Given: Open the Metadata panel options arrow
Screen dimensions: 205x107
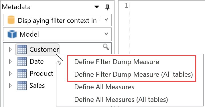Looking at the screenshot, I should [x=97, y=7].
